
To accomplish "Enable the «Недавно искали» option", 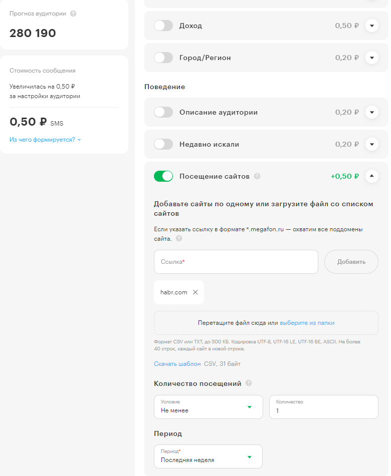I will (164, 144).
